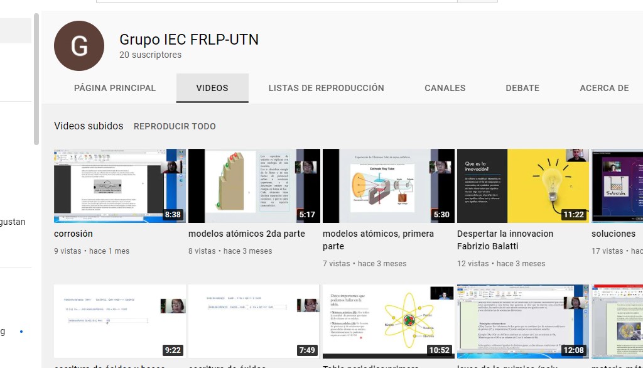Click '12 vistas • hace 3 meses' text
Viewport: 643px width, 368px height.
point(501,264)
